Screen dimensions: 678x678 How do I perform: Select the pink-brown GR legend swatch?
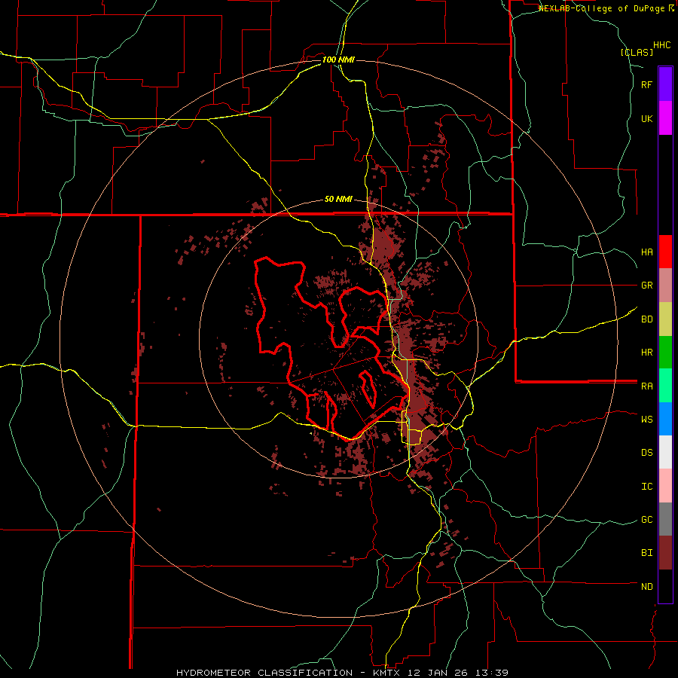[665, 286]
